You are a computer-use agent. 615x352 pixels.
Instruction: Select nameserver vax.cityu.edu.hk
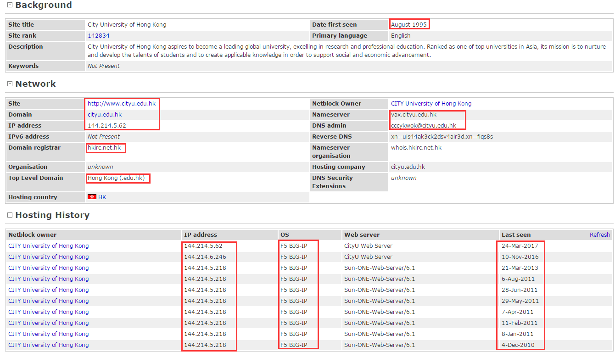(x=414, y=115)
